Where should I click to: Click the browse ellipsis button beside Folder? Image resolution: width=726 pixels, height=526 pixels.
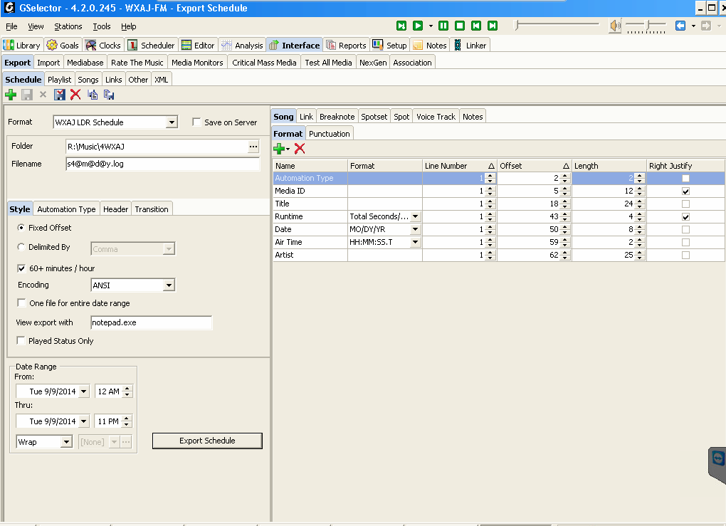tap(253, 147)
